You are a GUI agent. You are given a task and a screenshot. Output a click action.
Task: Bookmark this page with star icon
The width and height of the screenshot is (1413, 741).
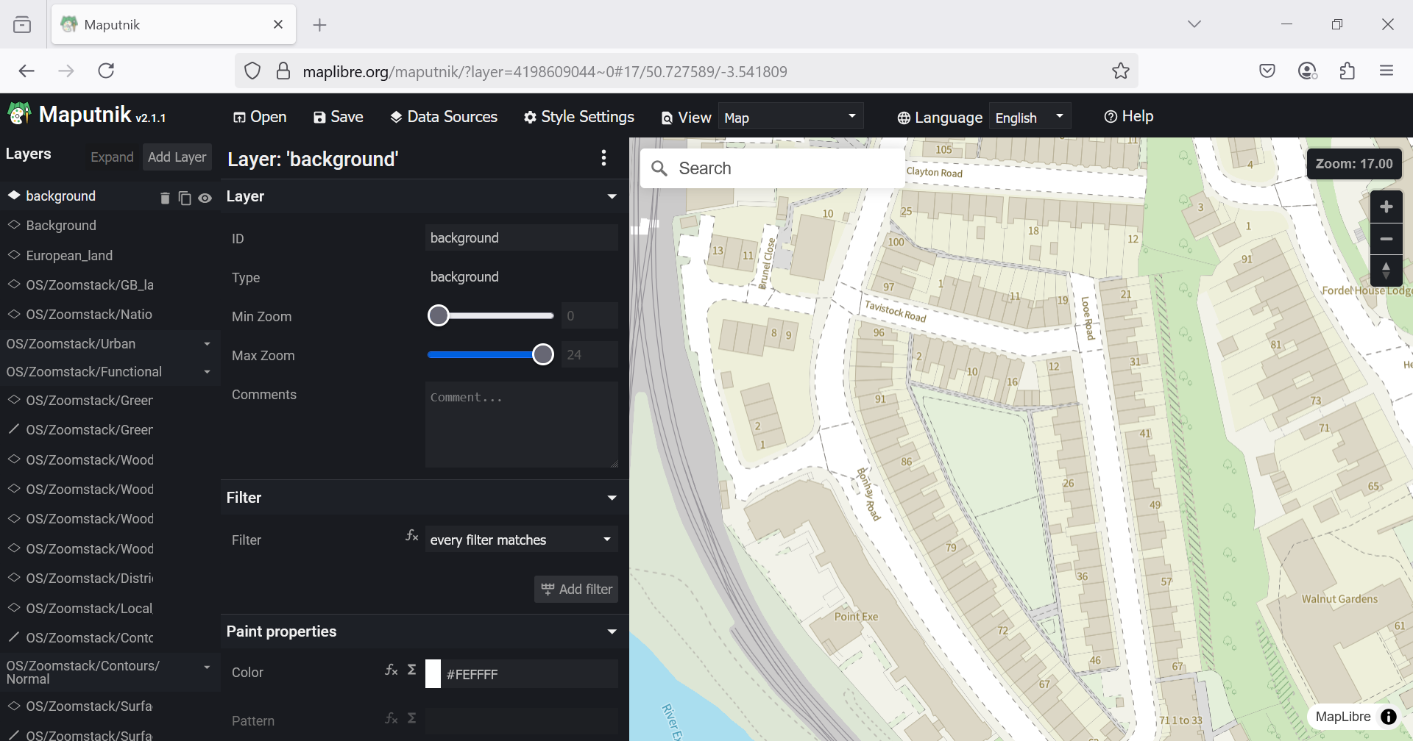1120,71
